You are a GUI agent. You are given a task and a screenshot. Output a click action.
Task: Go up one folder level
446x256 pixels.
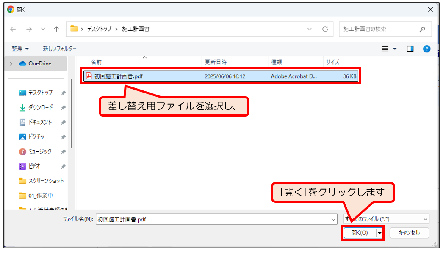pos(56,29)
